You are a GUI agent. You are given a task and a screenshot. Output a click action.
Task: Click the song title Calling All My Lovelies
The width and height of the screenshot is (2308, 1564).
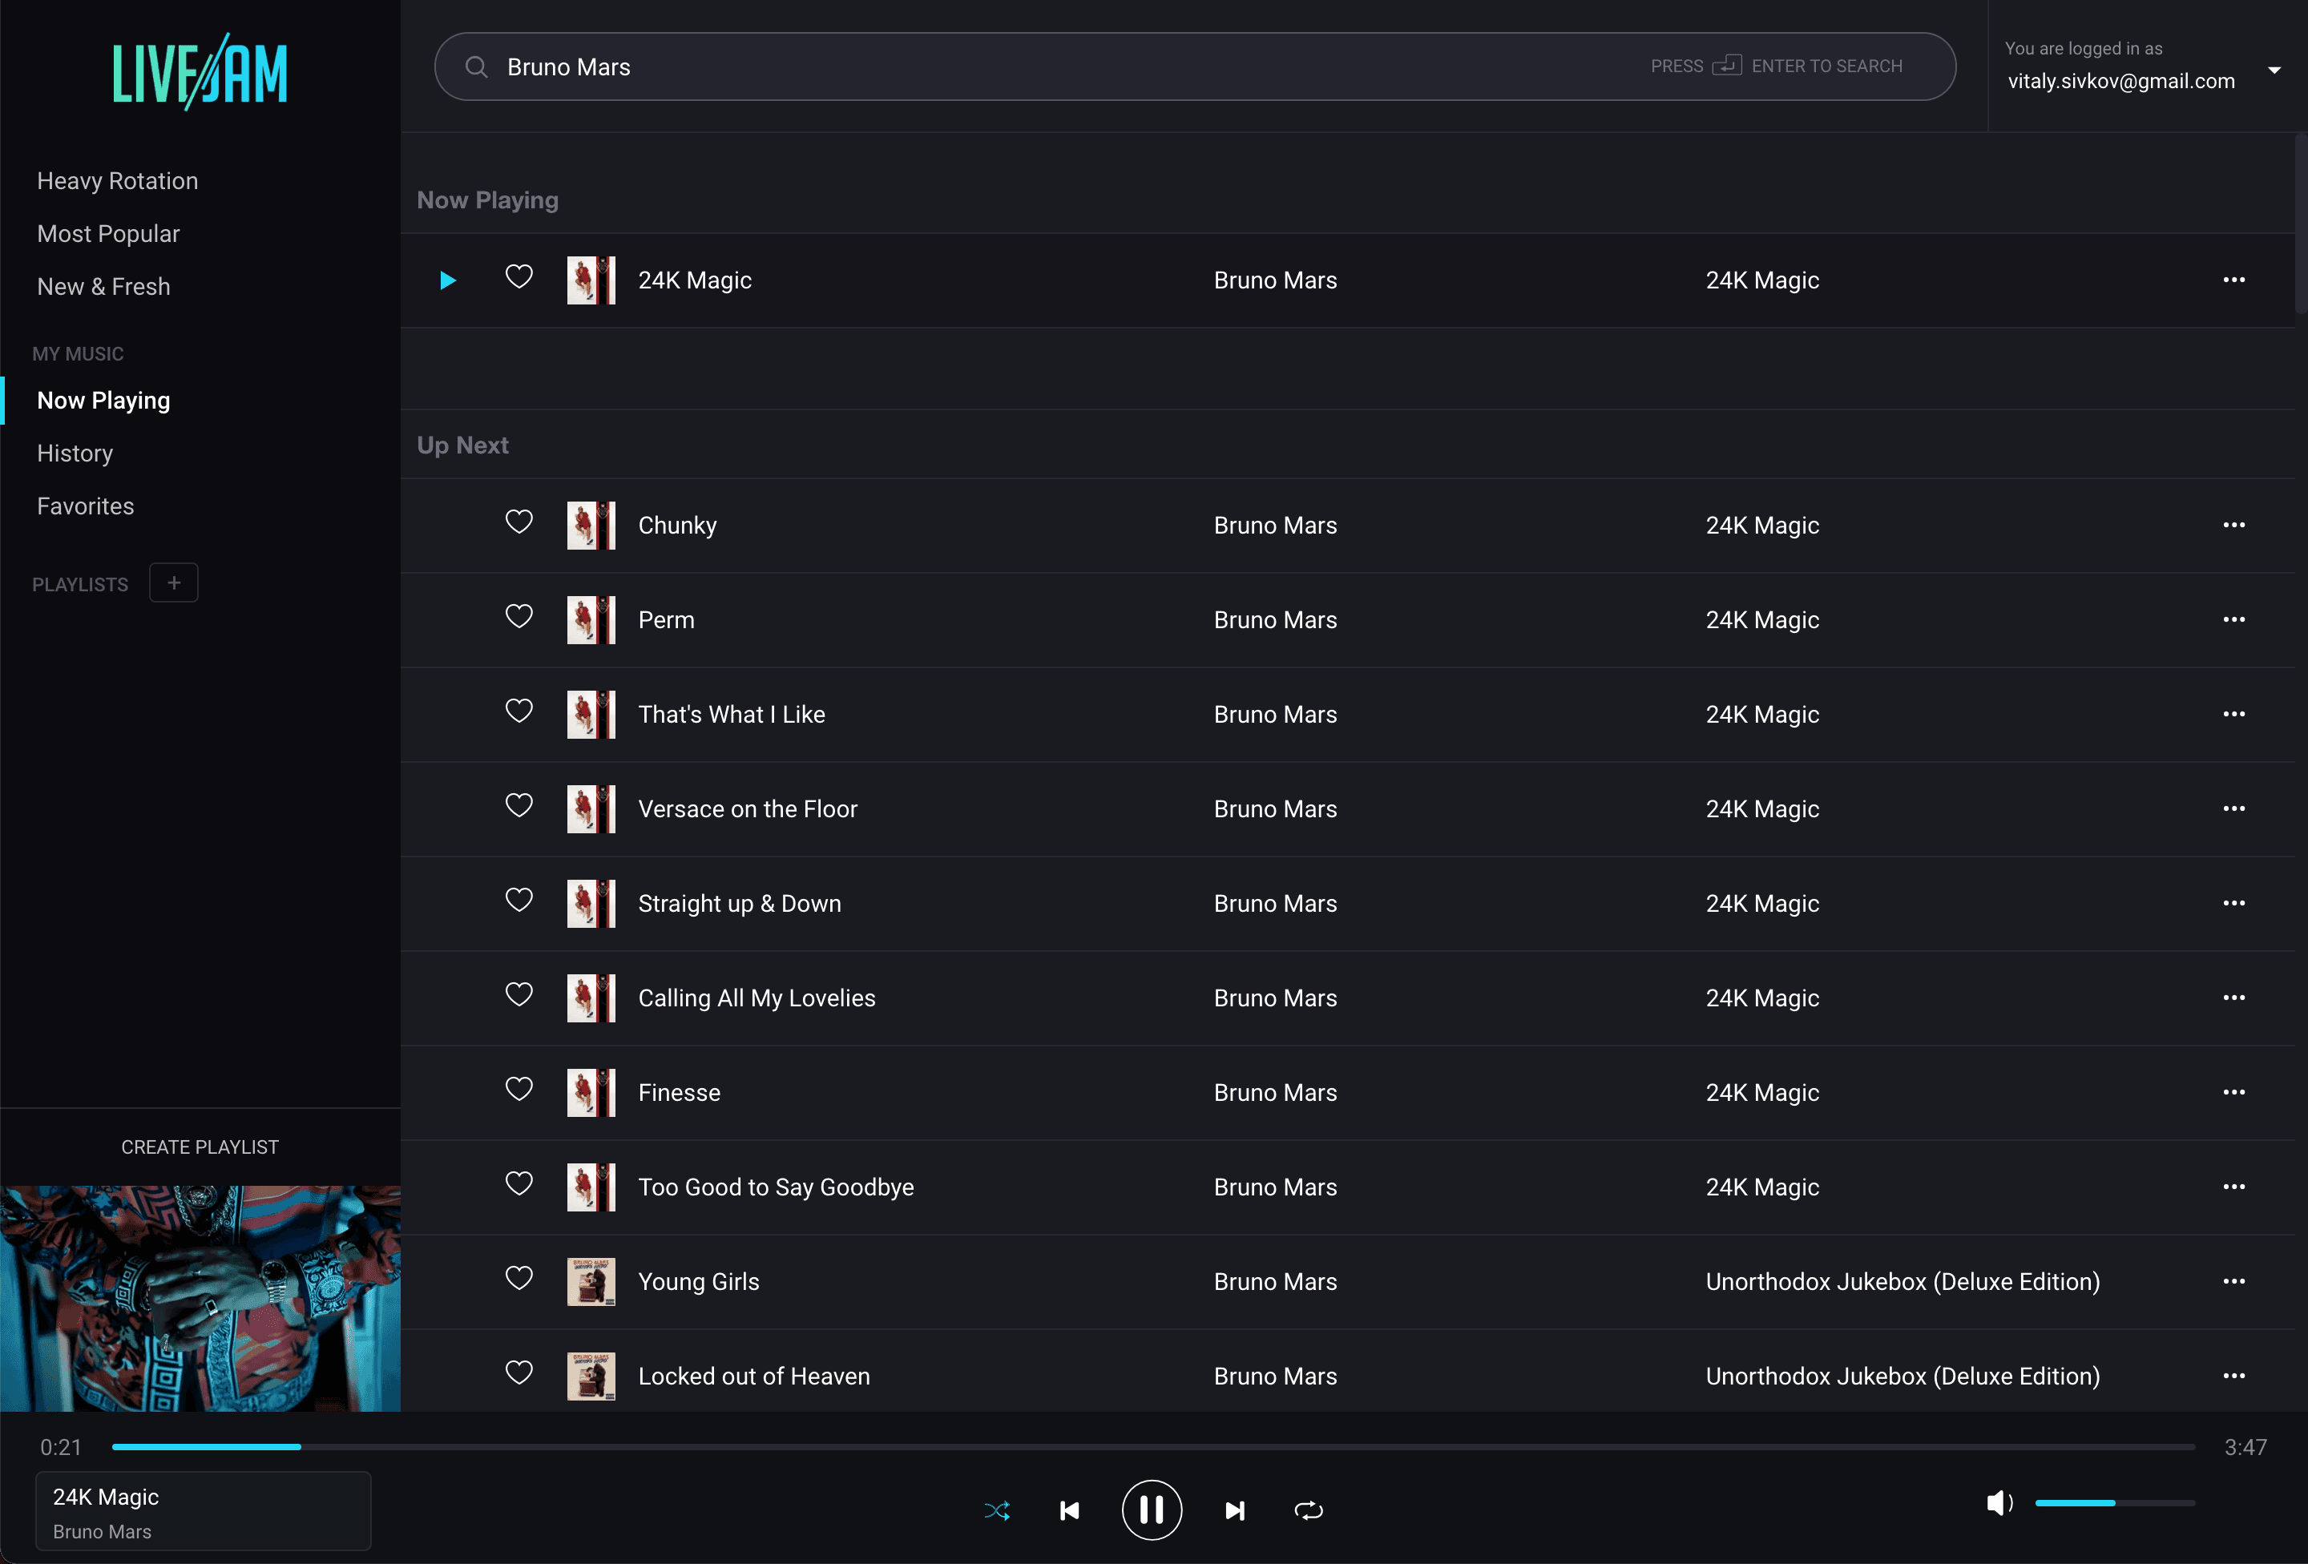coord(757,998)
